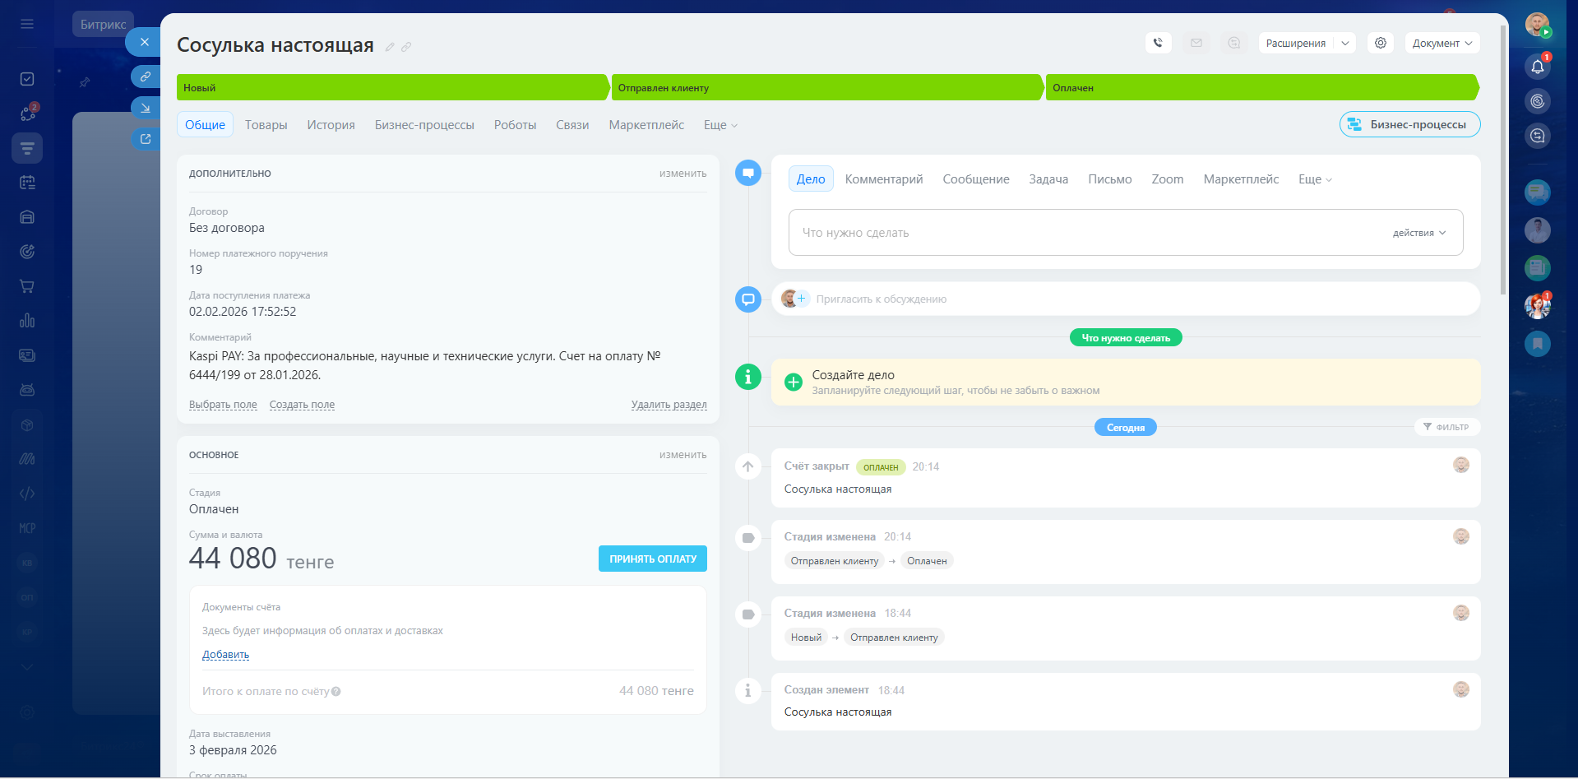
Task: Select the Отправлен клиенту stage in progress bar
Action: click(x=826, y=88)
